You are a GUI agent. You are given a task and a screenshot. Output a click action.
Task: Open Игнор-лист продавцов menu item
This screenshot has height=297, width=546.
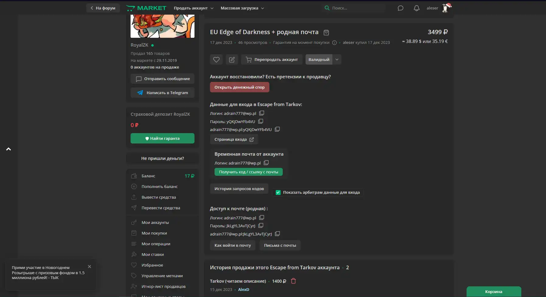click(x=163, y=286)
